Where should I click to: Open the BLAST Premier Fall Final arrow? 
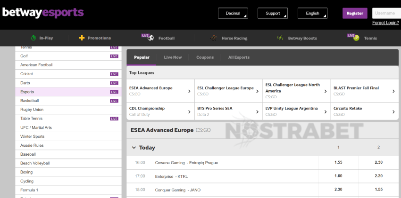(x=393, y=91)
